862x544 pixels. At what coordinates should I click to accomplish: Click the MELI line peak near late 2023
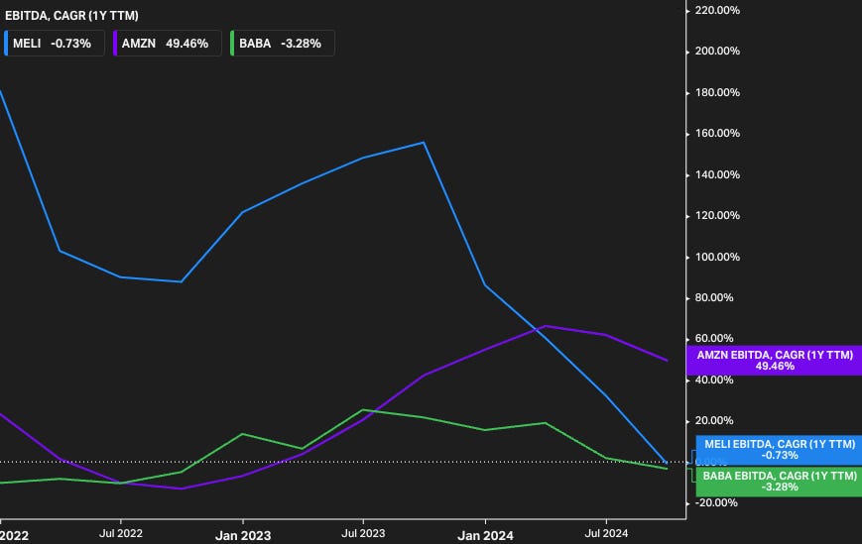pos(424,143)
